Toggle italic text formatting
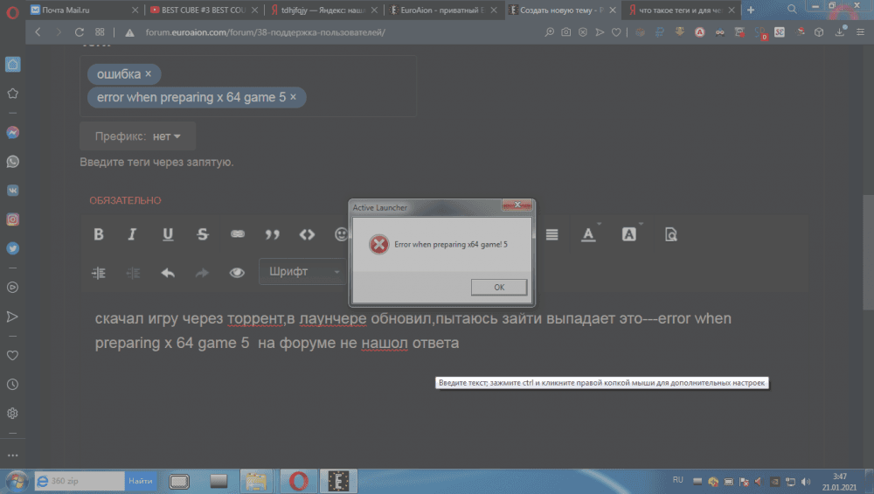The width and height of the screenshot is (874, 494). pyautogui.click(x=133, y=234)
